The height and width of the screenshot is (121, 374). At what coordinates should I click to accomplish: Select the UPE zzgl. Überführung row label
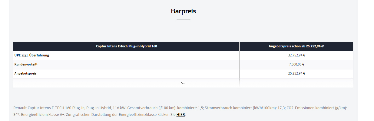[32, 56]
